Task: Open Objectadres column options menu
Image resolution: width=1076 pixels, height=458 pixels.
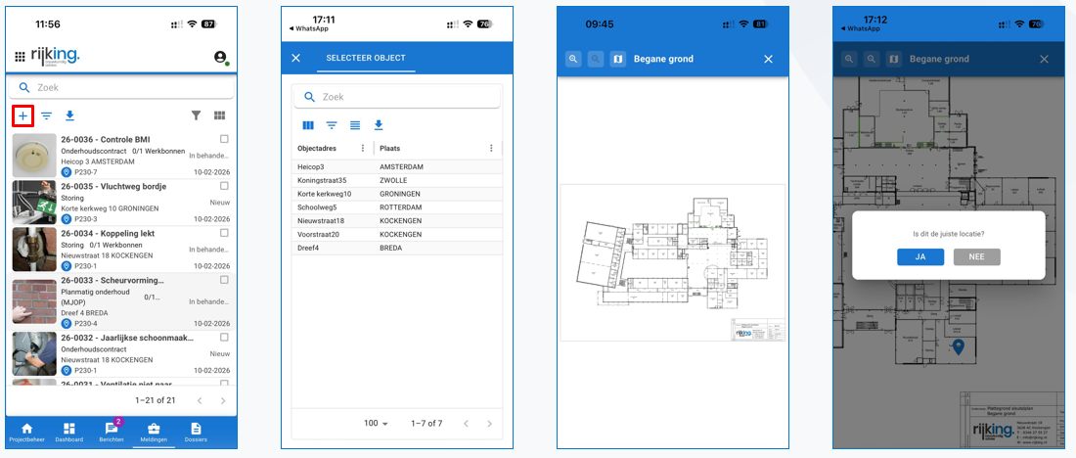Action: pyautogui.click(x=363, y=149)
